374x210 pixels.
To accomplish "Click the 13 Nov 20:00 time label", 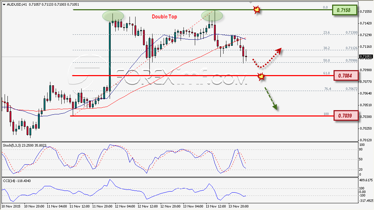I will pos(238,206).
